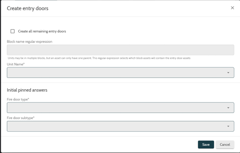
Task: Cancel creating entry doors
Action: pos(225,145)
